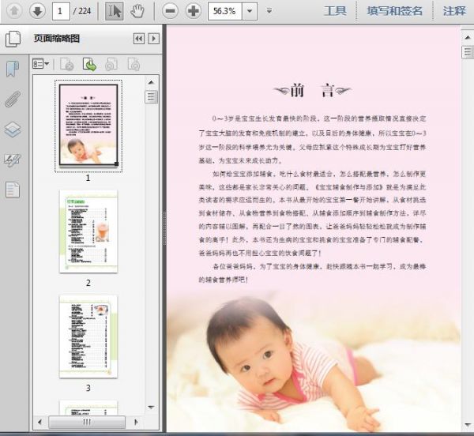Zoom in with the plus button
This screenshot has height=436, width=474.
click(194, 11)
